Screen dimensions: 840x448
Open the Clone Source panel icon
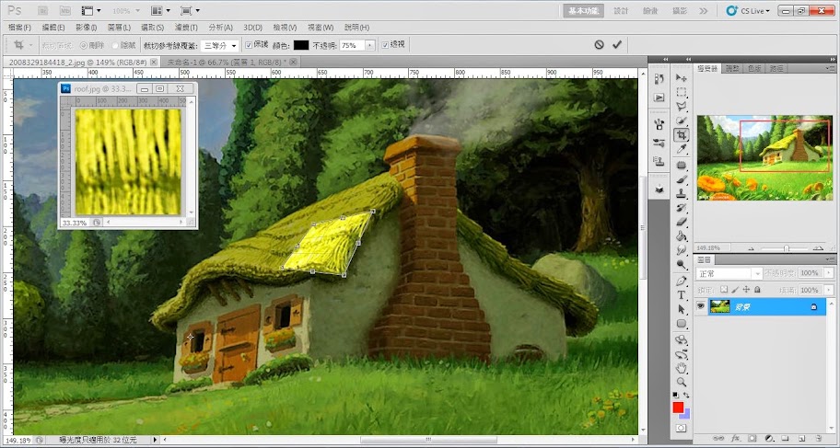(659, 161)
